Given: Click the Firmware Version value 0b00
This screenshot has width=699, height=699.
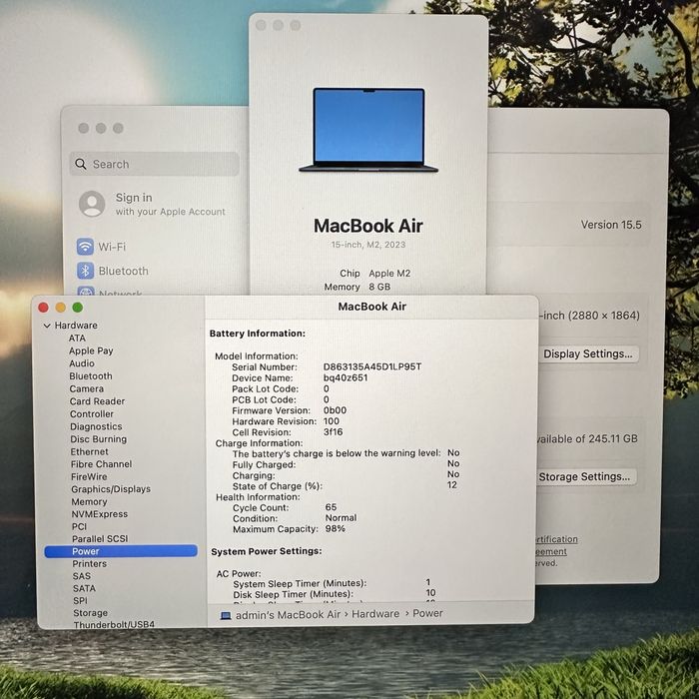Looking at the screenshot, I should (x=335, y=410).
